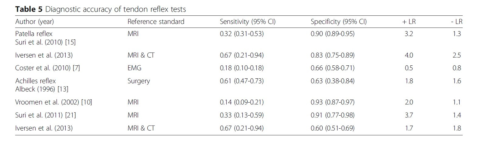The height and width of the screenshot is (145, 490).
Task: Select the "Surgery" reference standard cell
Action: (x=139, y=81)
